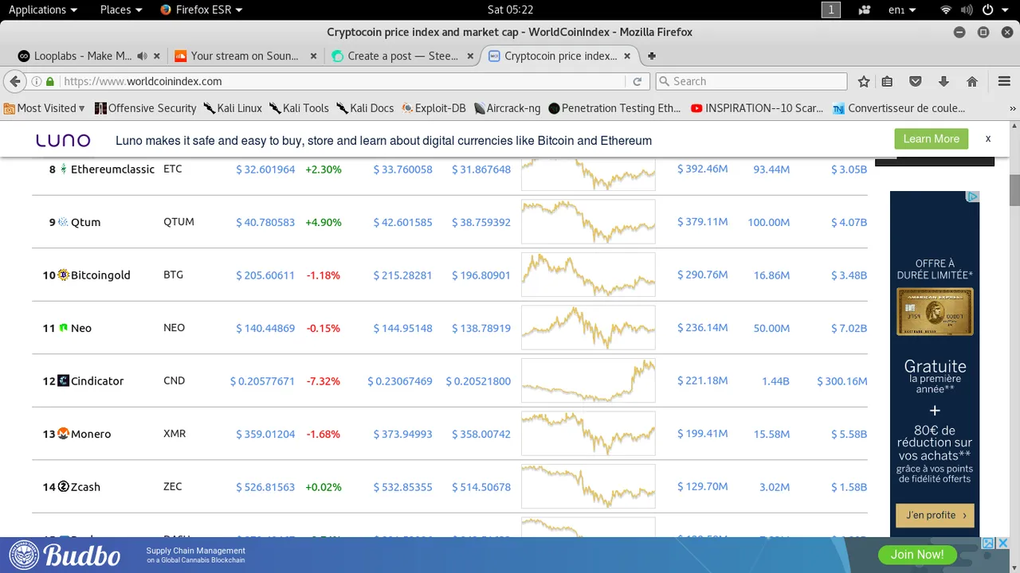Click the Zcash coin icon

(x=64, y=486)
